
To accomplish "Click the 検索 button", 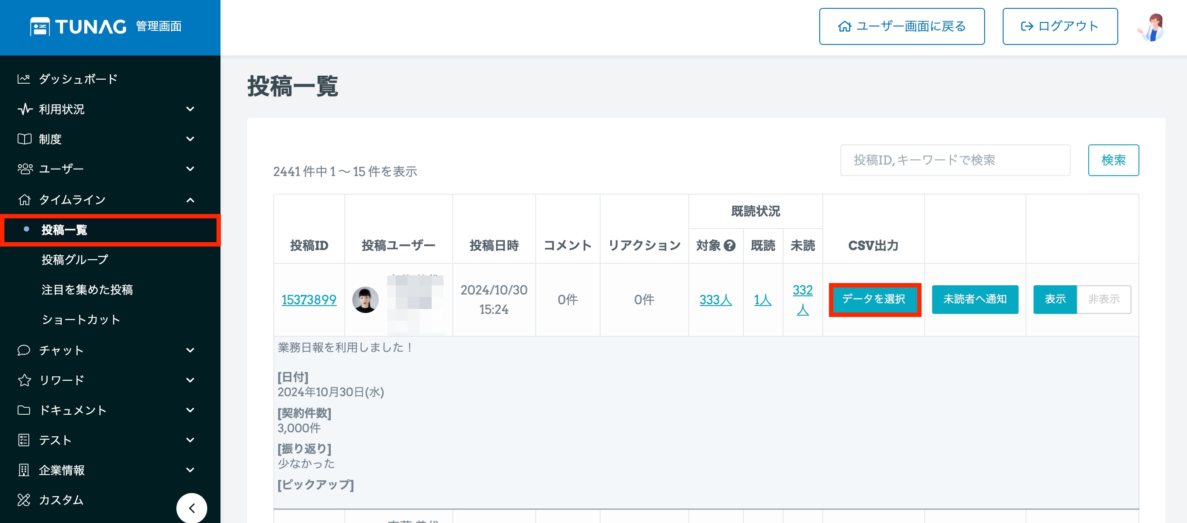I will pos(1113,160).
